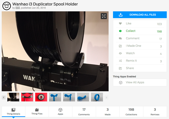Screen dimensions: 169x119
Task: Open the 3 Remixes tab
Action: coord(155,112)
